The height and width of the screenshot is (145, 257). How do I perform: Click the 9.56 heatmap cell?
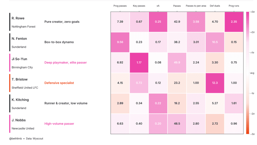(x=120, y=42)
